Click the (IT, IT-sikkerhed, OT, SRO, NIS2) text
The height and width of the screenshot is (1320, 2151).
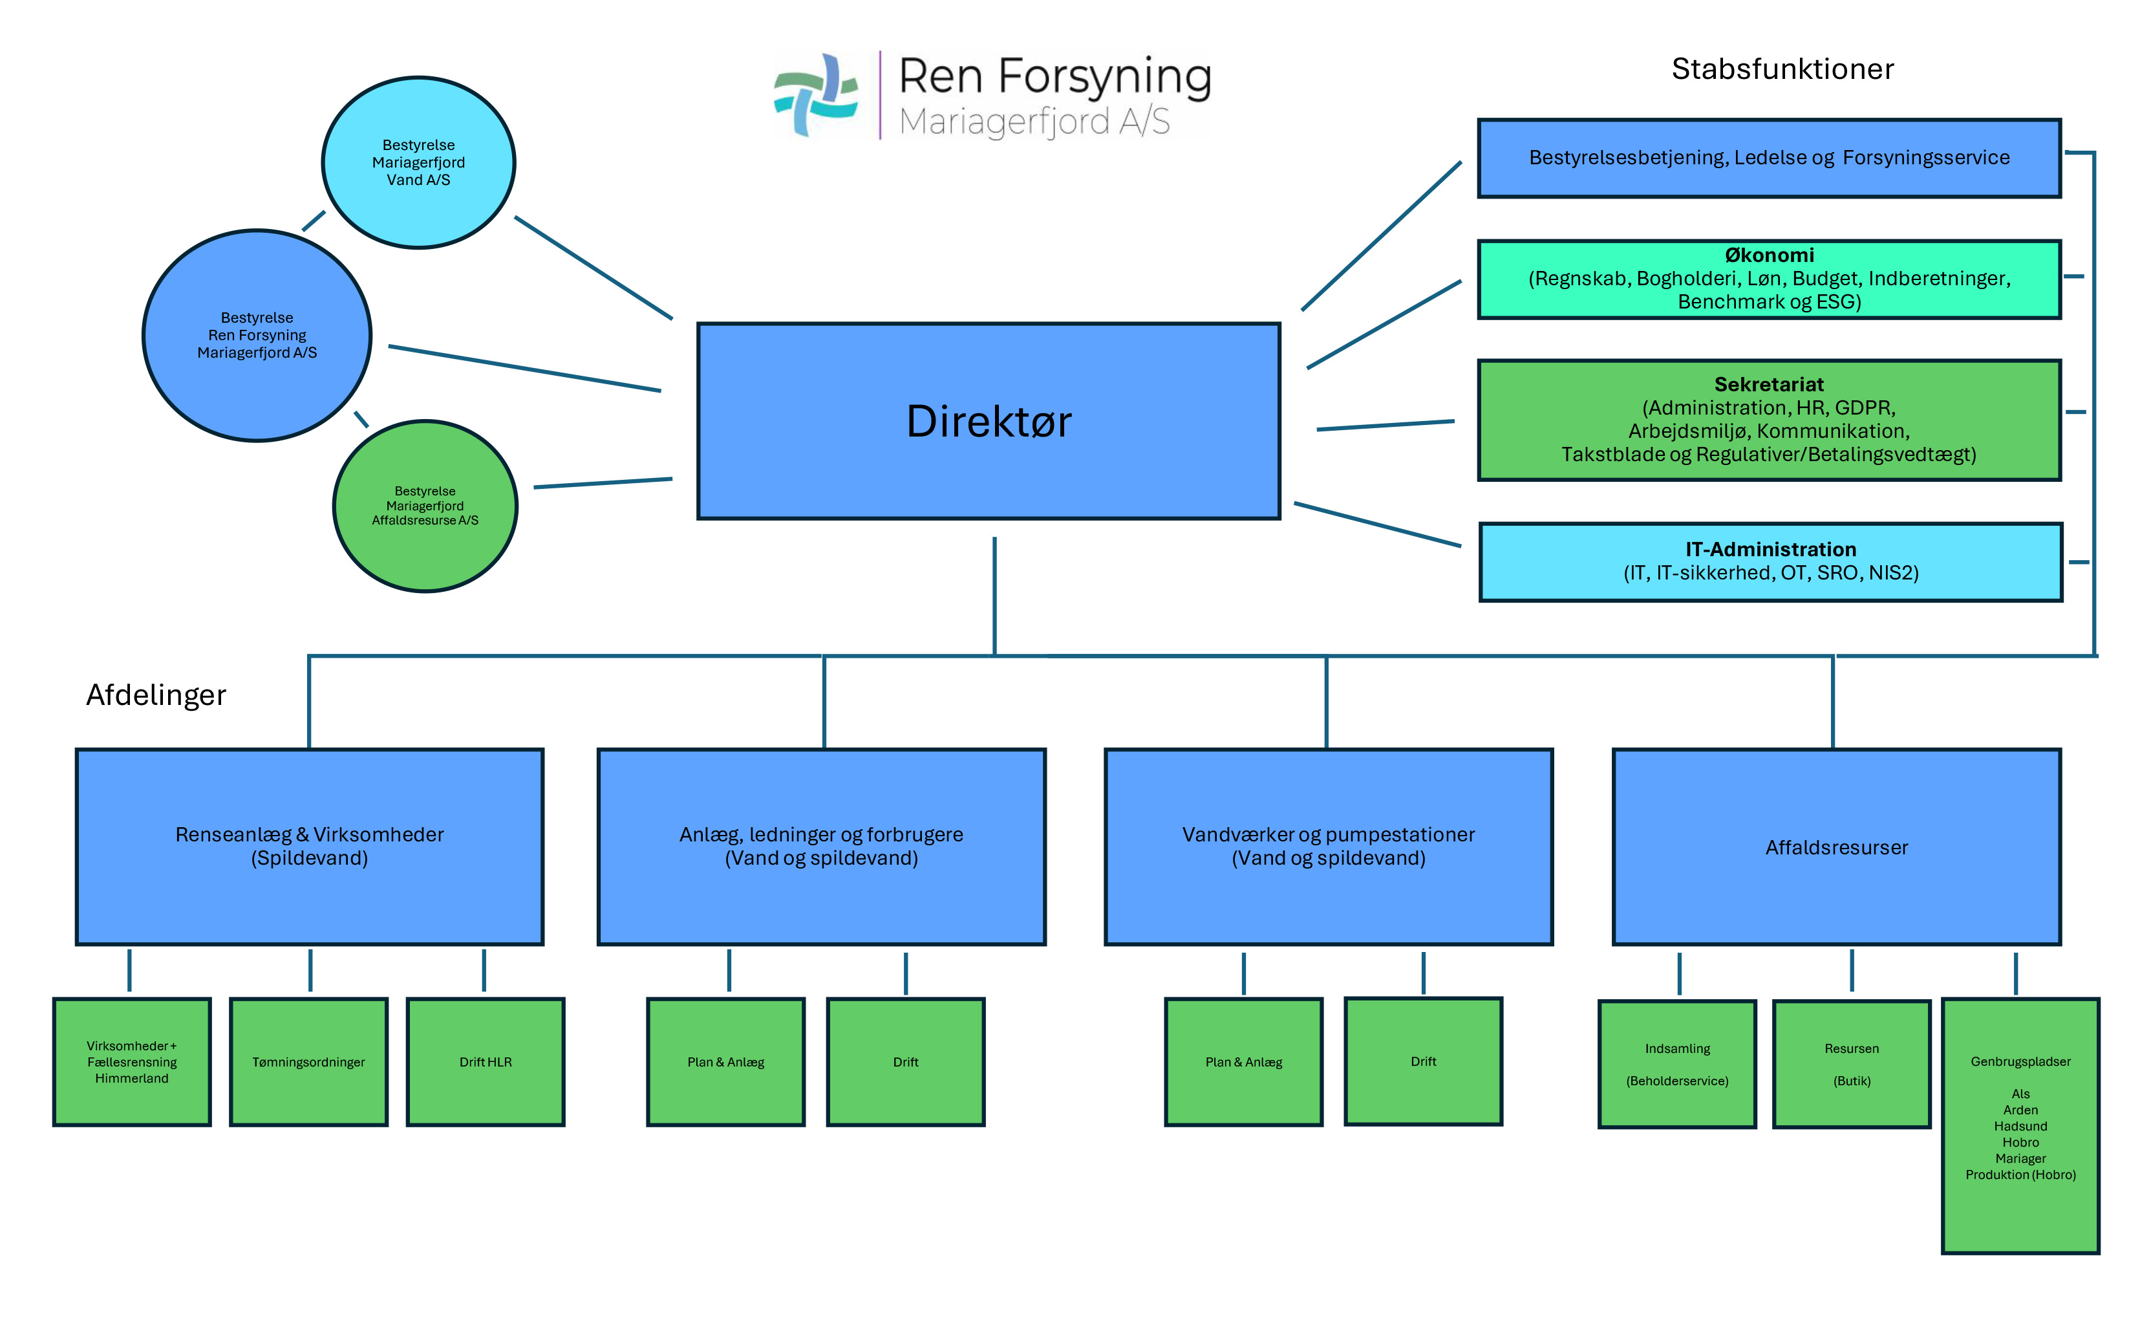[1770, 573]
